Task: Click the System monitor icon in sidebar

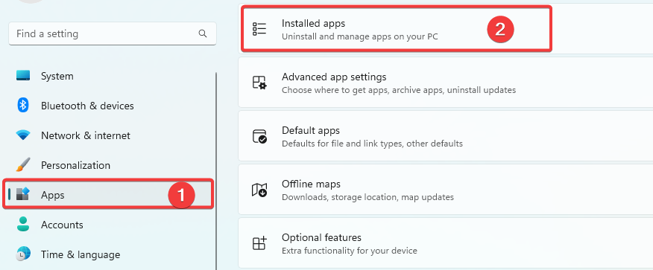Action: click(23, 76)
